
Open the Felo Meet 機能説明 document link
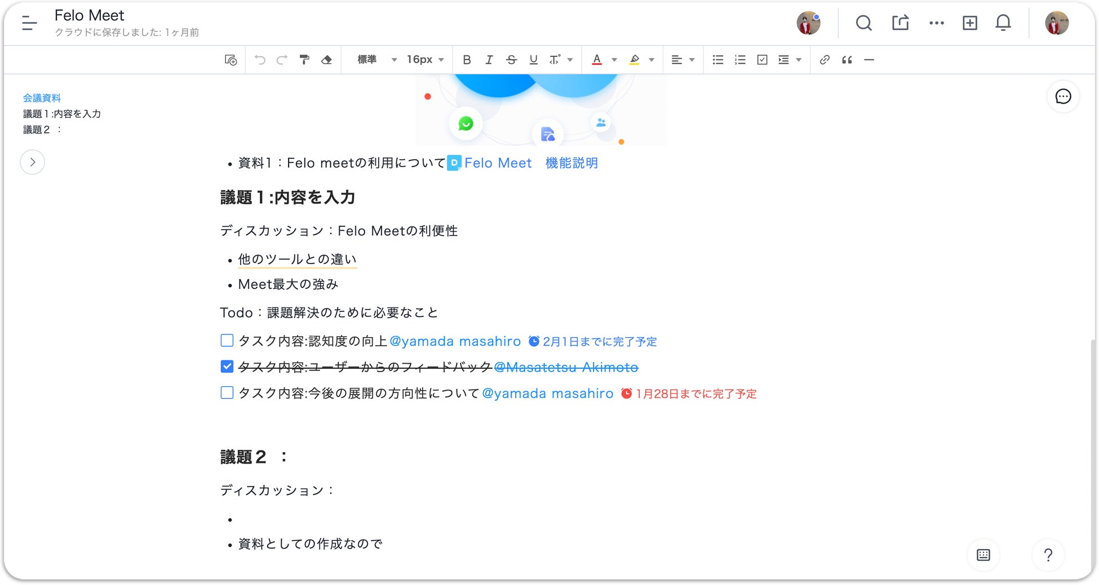522,163
